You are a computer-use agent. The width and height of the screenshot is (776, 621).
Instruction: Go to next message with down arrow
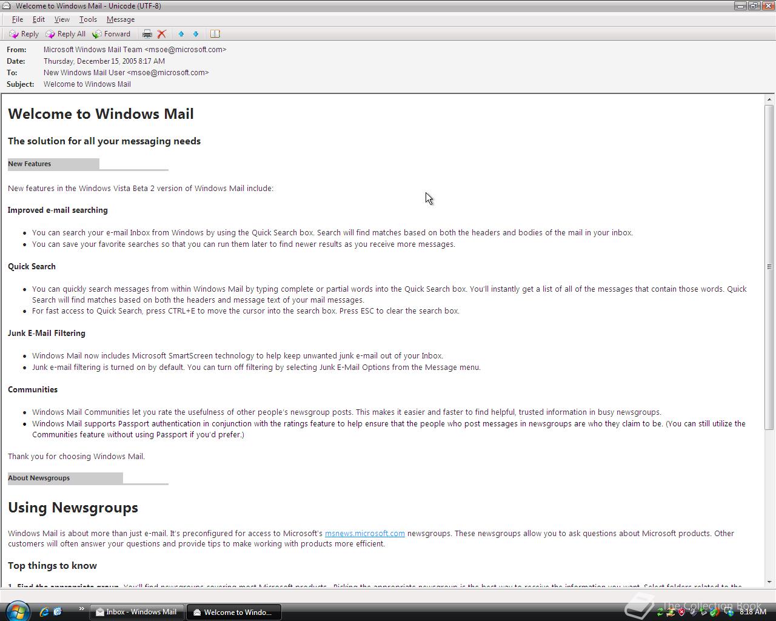coord(196,34)
